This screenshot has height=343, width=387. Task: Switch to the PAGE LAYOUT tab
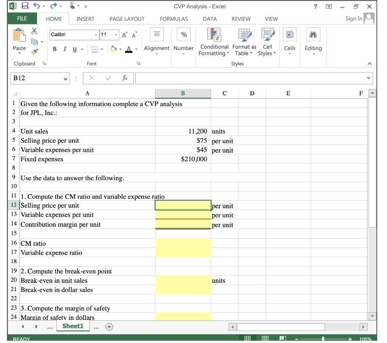coord(127,19)
